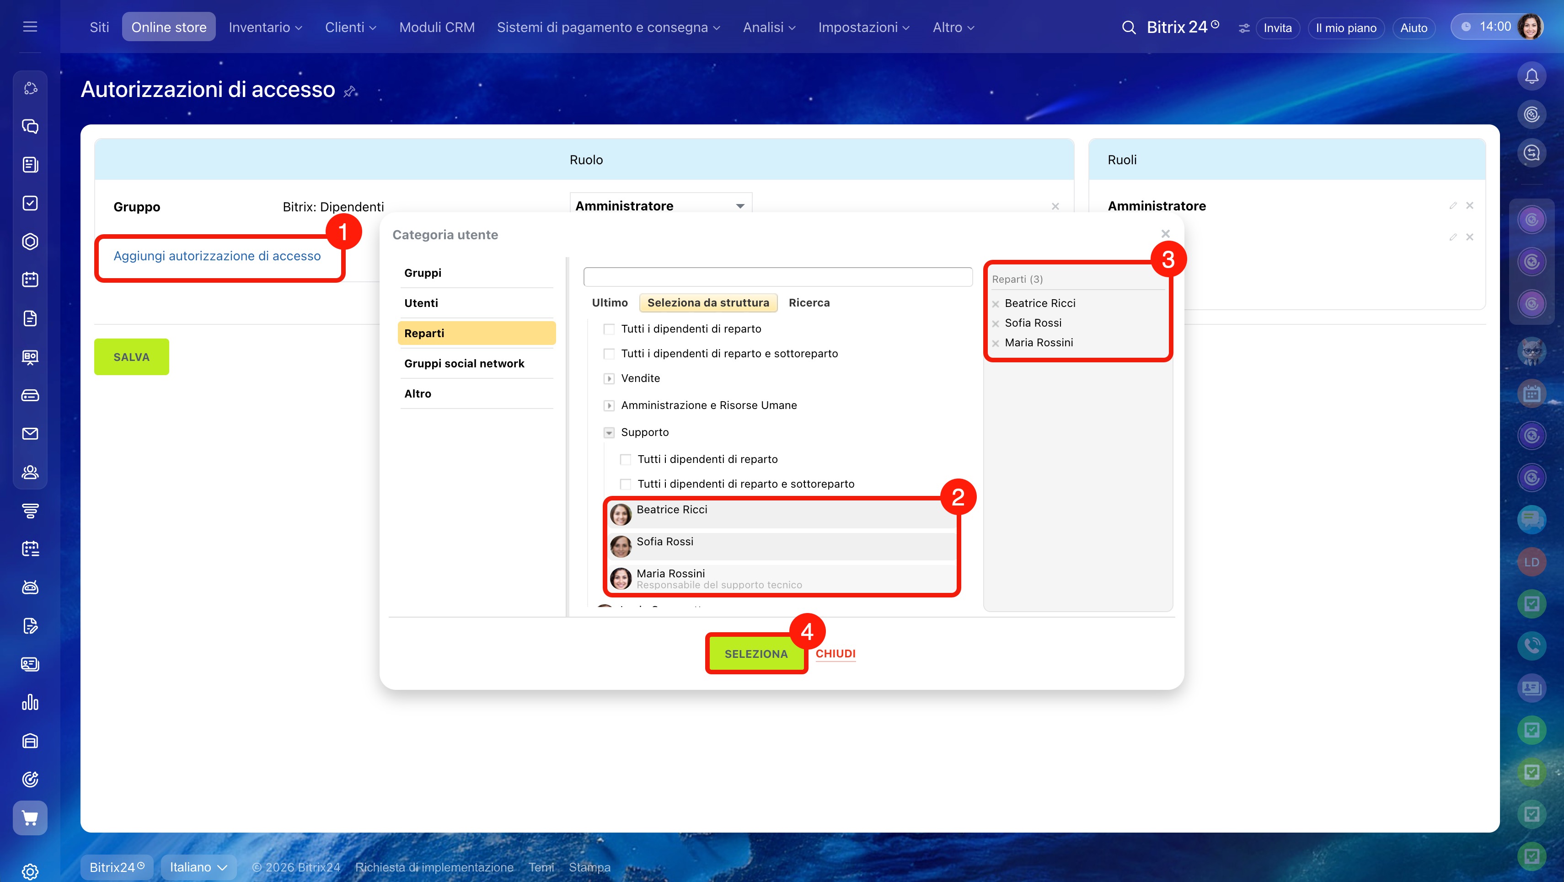The image size is (1564, 882).
Task: Click the hamburger menu icon
Action: click(30, 27)
